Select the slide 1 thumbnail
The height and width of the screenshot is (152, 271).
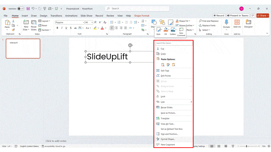coord(23,48)
